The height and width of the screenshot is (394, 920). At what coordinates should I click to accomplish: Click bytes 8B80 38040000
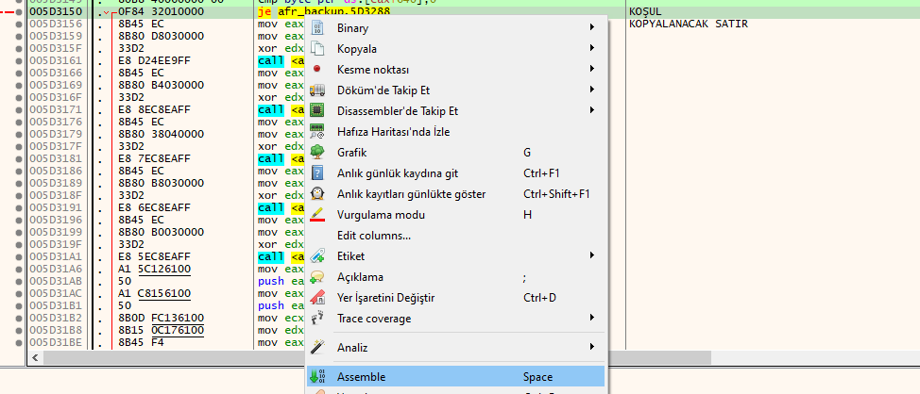click(162, 134)
